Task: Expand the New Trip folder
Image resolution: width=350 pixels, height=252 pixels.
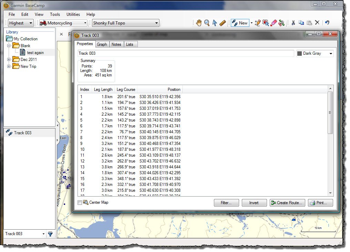Action: (x=9, y=66)
